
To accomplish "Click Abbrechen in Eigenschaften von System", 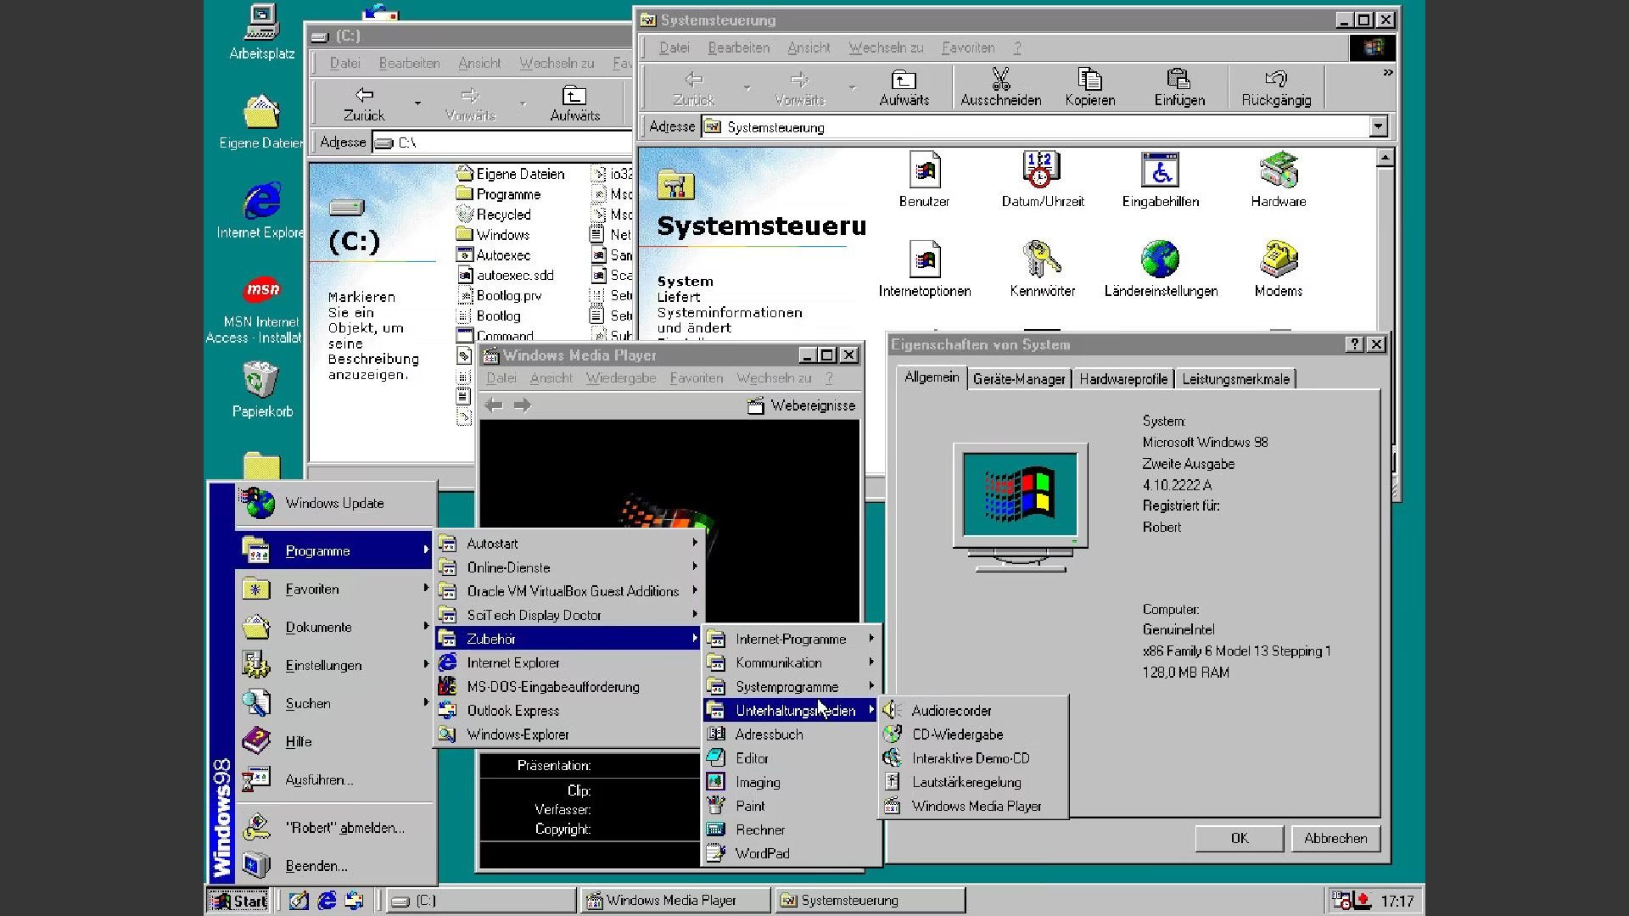I will coord(1335,838).
